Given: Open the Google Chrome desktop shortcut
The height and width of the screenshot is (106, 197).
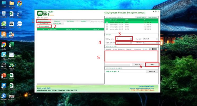Looking at the screenshot, I should pyautogui.click(x=4, y=46).
